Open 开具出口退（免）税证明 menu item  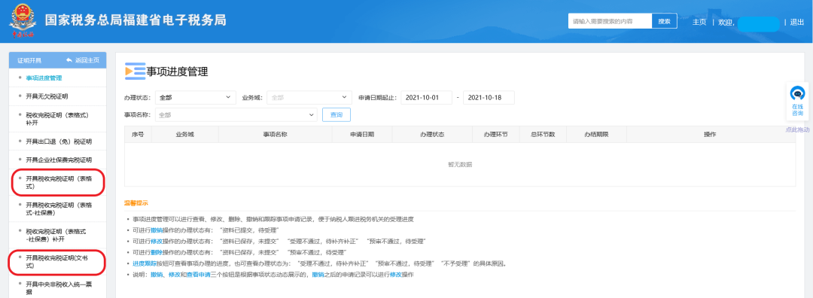(x=59, y=141)
